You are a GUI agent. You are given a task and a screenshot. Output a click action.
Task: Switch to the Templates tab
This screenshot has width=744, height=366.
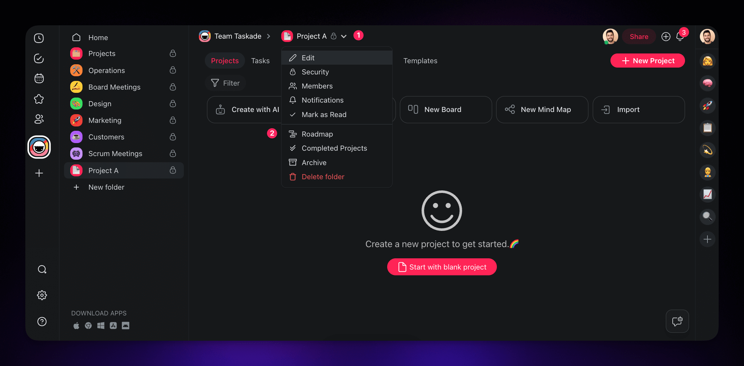[420, 61]
